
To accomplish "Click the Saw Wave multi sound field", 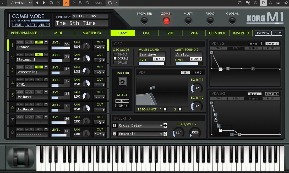I will [x=152, y=54].
